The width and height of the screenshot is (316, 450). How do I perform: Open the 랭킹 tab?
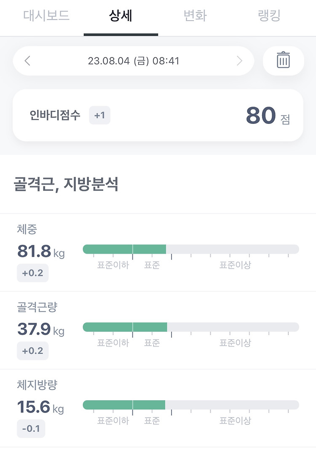pyautogui.click(x=269, y=16)
